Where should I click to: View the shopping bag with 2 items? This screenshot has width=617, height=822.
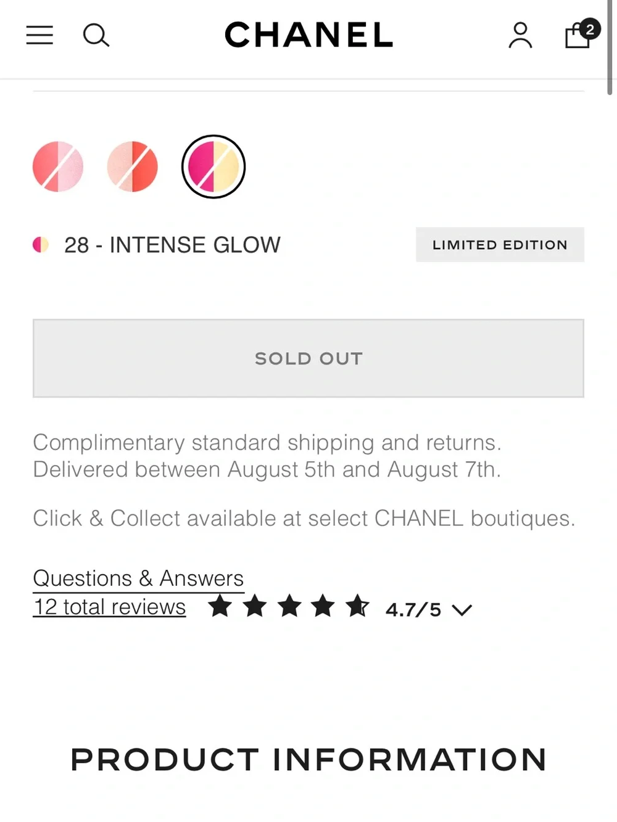coord(578,35)
